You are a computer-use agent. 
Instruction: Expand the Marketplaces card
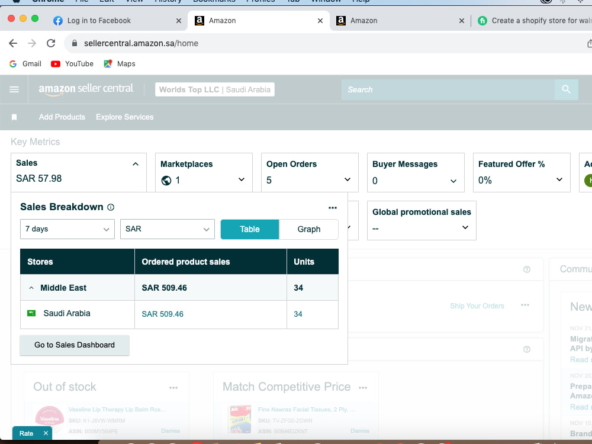coord(242,180)
